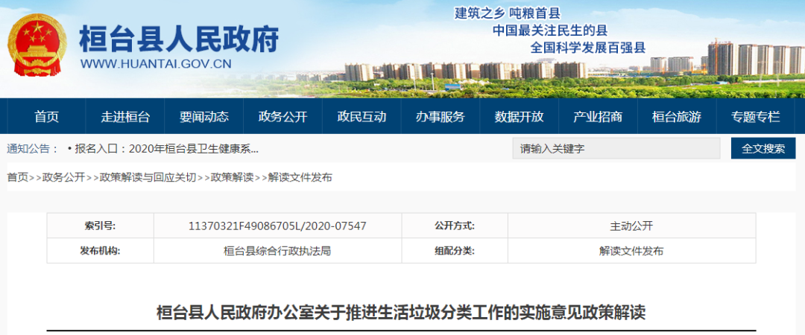The height and width of the screenshot is (335, 805).
Task: Click the 政务公开 breadcrumb link
Action: coord(63,177)
